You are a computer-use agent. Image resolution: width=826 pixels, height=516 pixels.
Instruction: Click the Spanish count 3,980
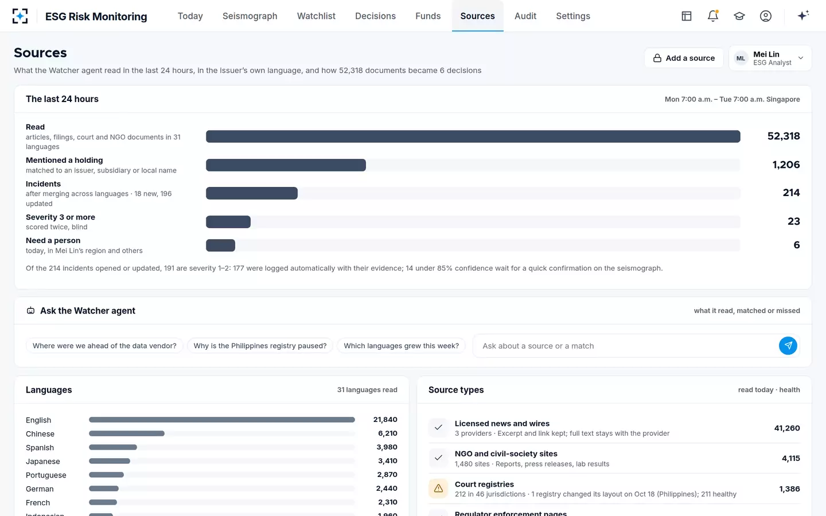click(387, 447)
